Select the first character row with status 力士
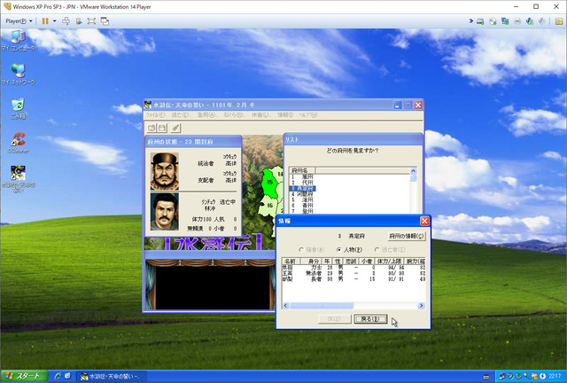The height and width of the screenshot is (383, 567). click(353, 268)
